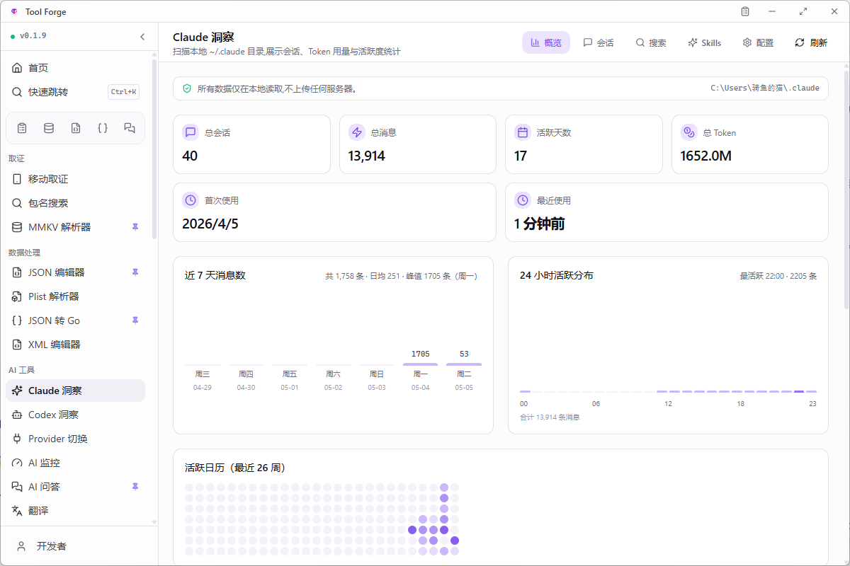Unpin MMKV 解析器 with its pin icon
Viewport: 850px width, 566px height.
point(135,227)
